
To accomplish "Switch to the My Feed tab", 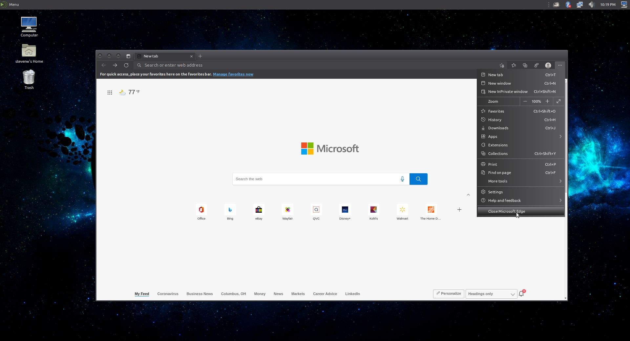I will (142, 294).
